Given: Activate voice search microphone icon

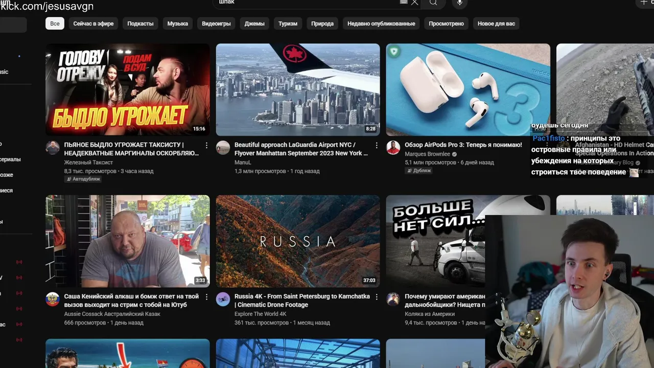Looking at the screenshot, I should tap(460, 3).
